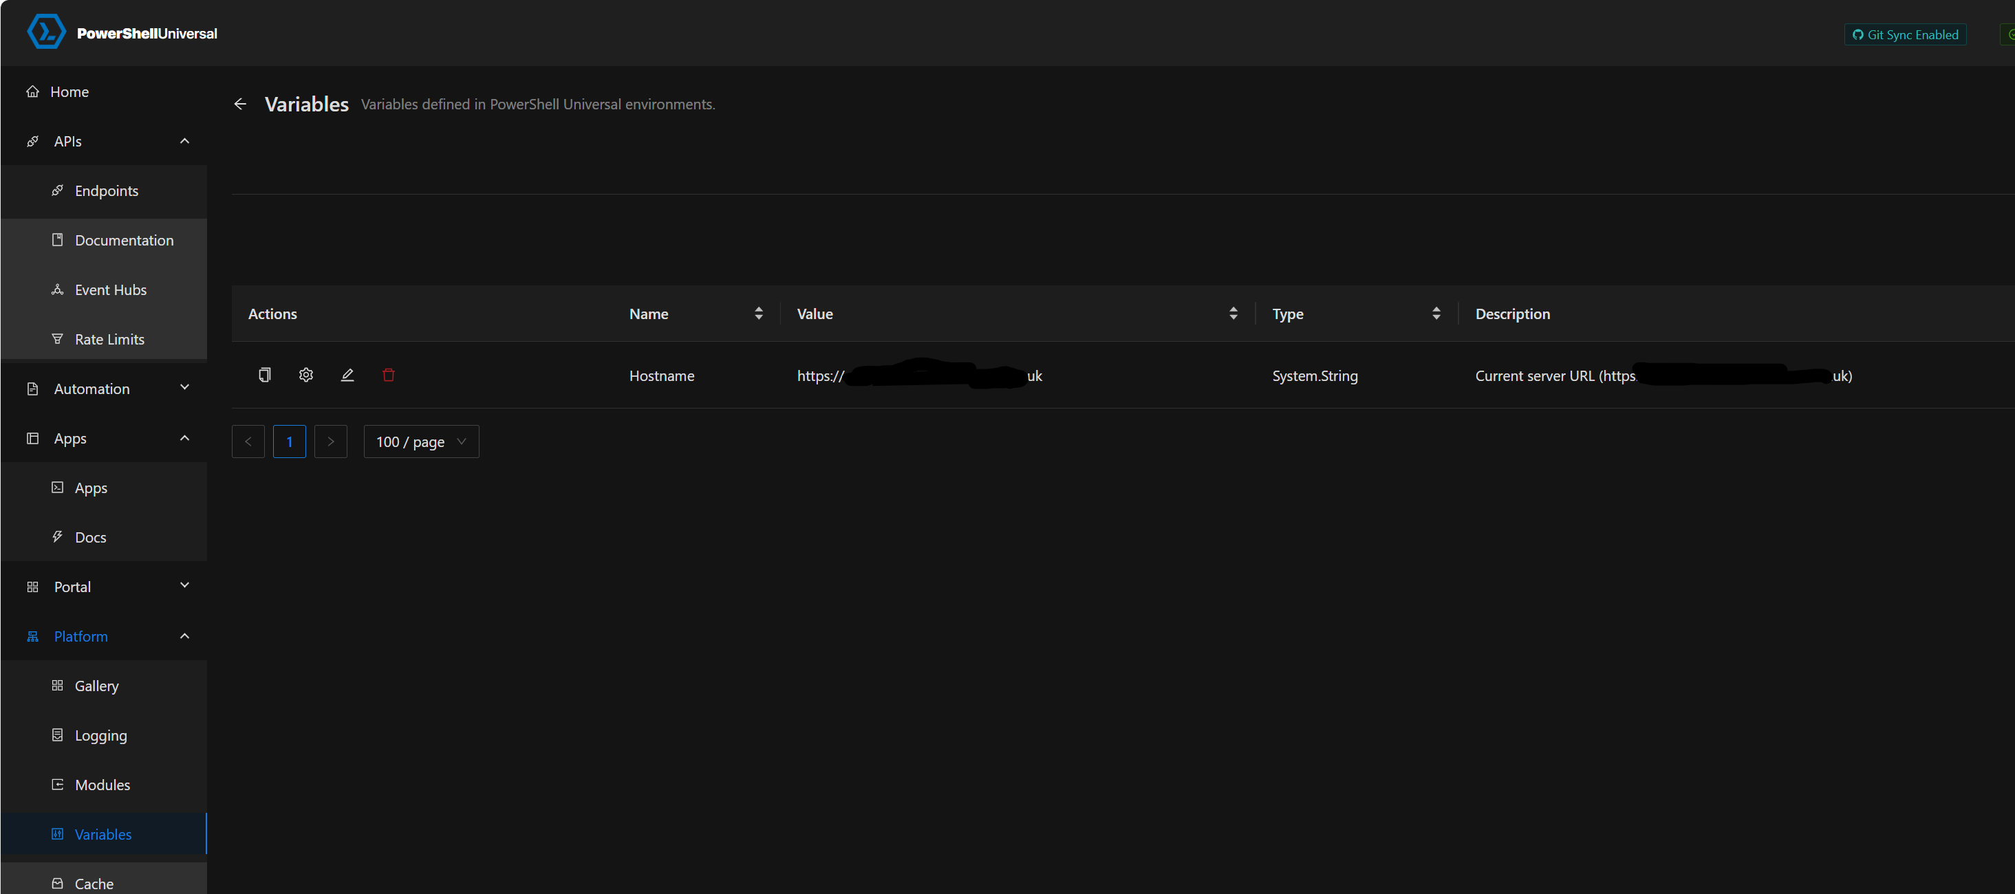Click the Hostname name cell
The image size is (2015, 894).
[x=662, y=375]
